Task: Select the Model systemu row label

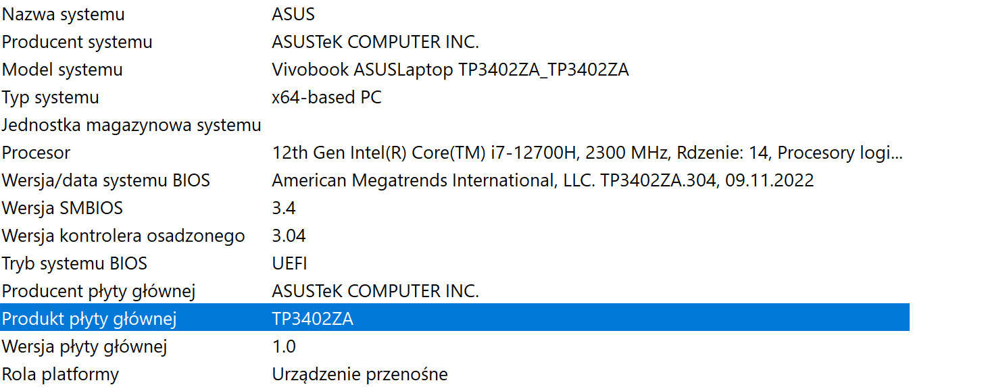Action: tap(62, 70)
